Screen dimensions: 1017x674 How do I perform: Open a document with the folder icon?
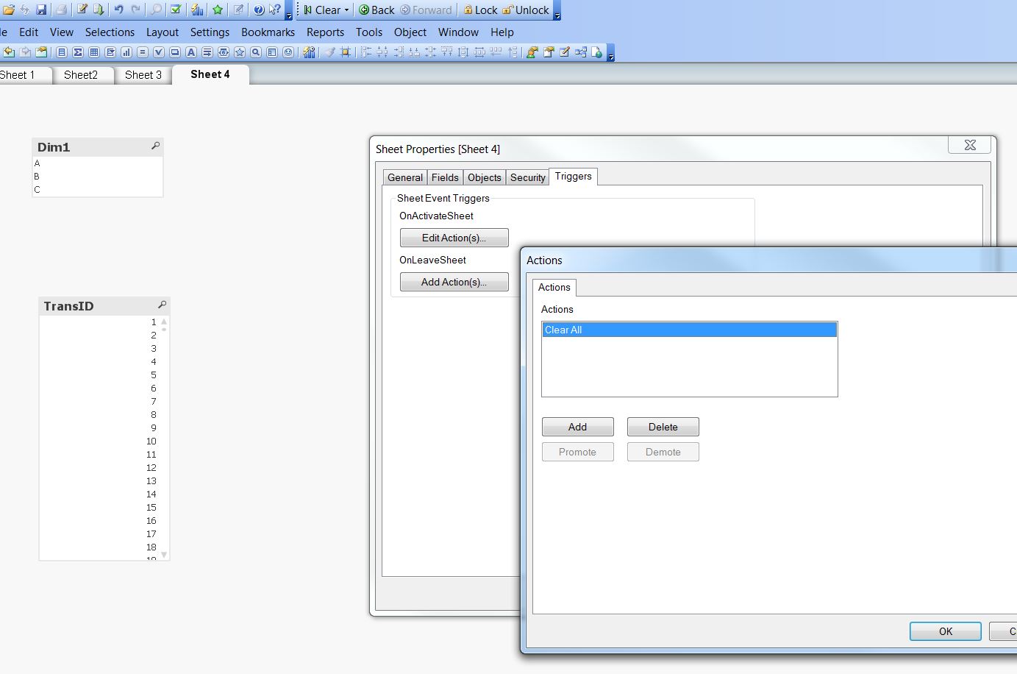(9, 10)
